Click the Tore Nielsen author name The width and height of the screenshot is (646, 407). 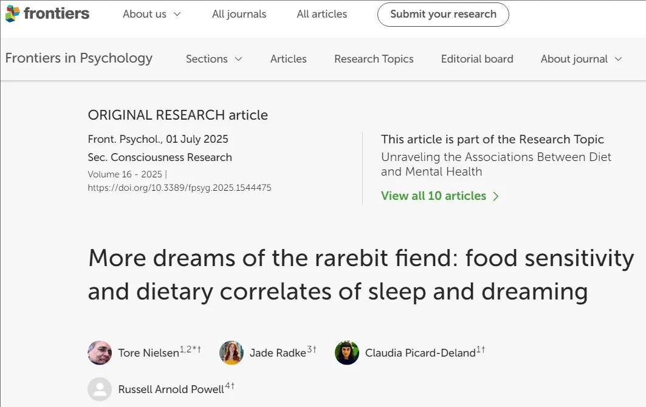click(148, 353)
